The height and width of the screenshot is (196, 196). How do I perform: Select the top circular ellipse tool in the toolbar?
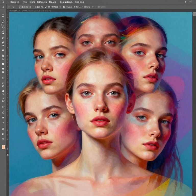(3, 16)
